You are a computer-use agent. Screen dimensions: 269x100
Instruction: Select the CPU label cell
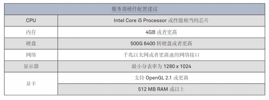(x=31, y=21)
